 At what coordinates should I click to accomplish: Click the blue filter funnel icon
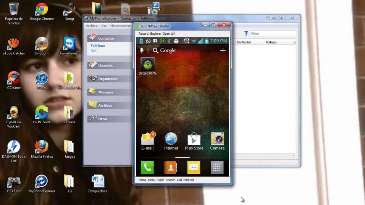[246, 34]
